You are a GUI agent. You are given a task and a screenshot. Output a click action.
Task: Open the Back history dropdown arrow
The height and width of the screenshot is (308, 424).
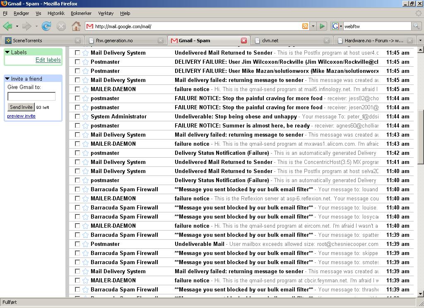pyautogui.click(x=17, y=26)
